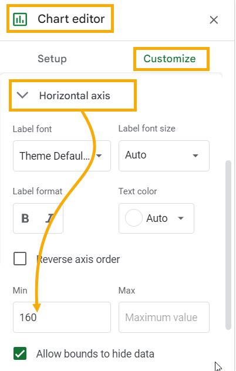The height and width of the screenshot is (371, 236).
Task: Click the Max Maximum value input field
Action: coord(164,318)
